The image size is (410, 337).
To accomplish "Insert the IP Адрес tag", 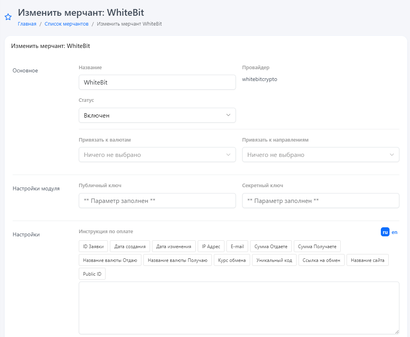I will [x=211, y=247].
